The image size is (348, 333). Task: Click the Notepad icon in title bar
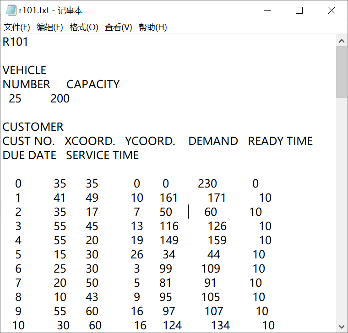click(11, 11)
